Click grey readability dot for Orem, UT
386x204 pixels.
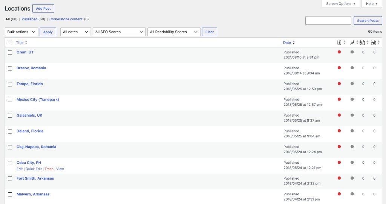tap(352, 52)
